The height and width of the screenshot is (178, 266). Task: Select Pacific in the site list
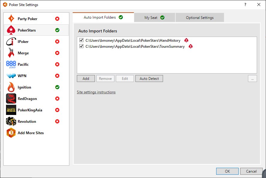tap(36, 64)
